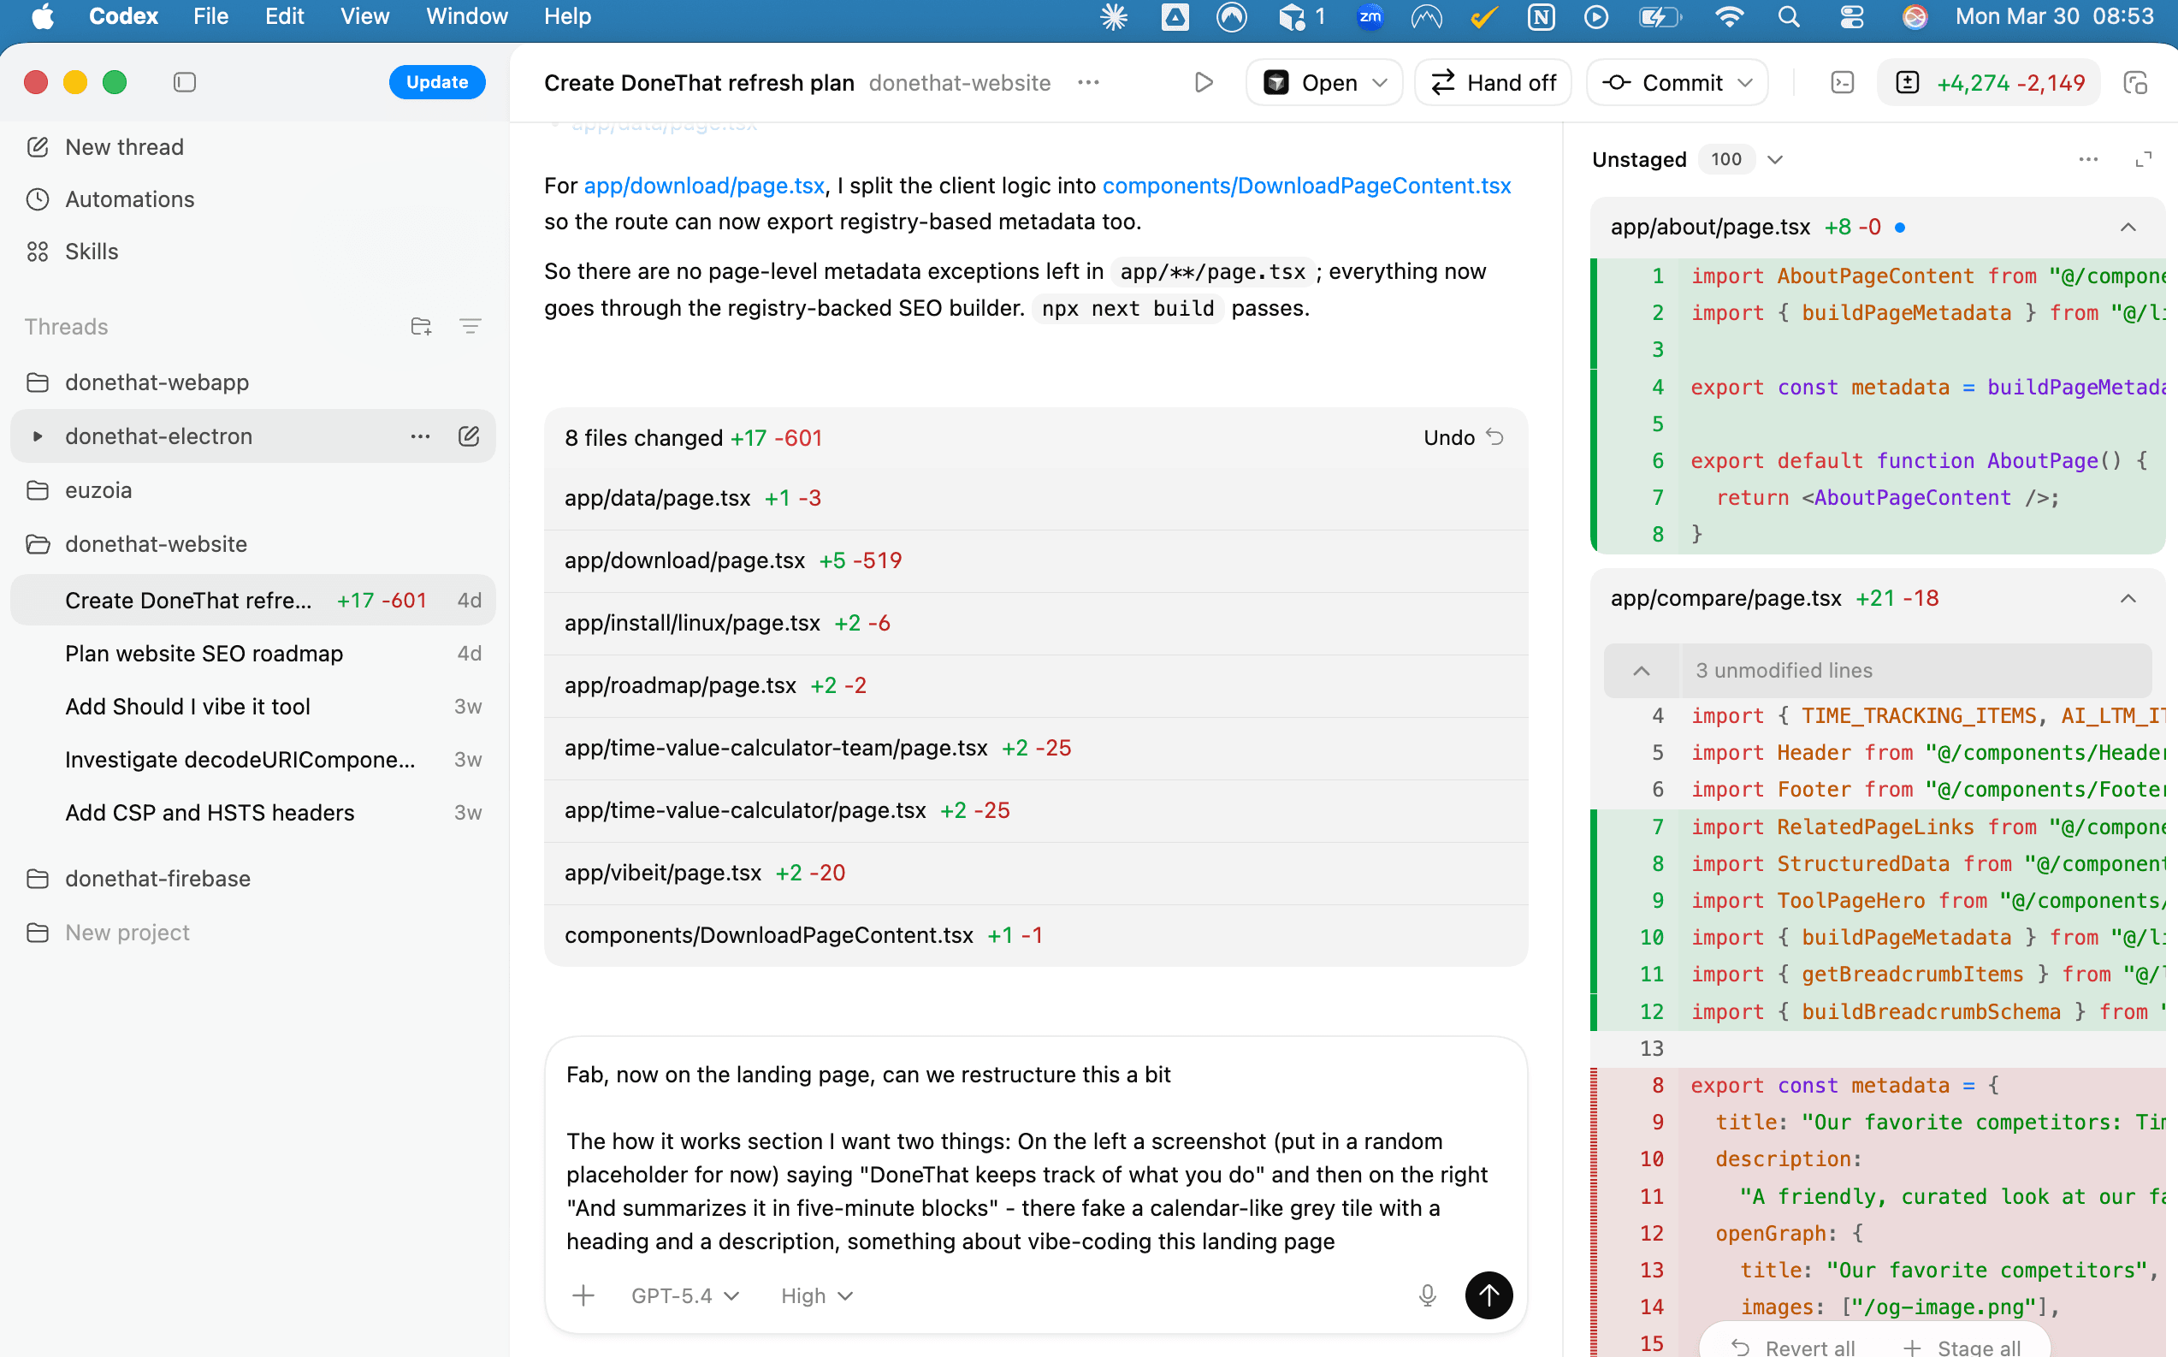Expand the donethat-electron thread group

coord(37,437)
